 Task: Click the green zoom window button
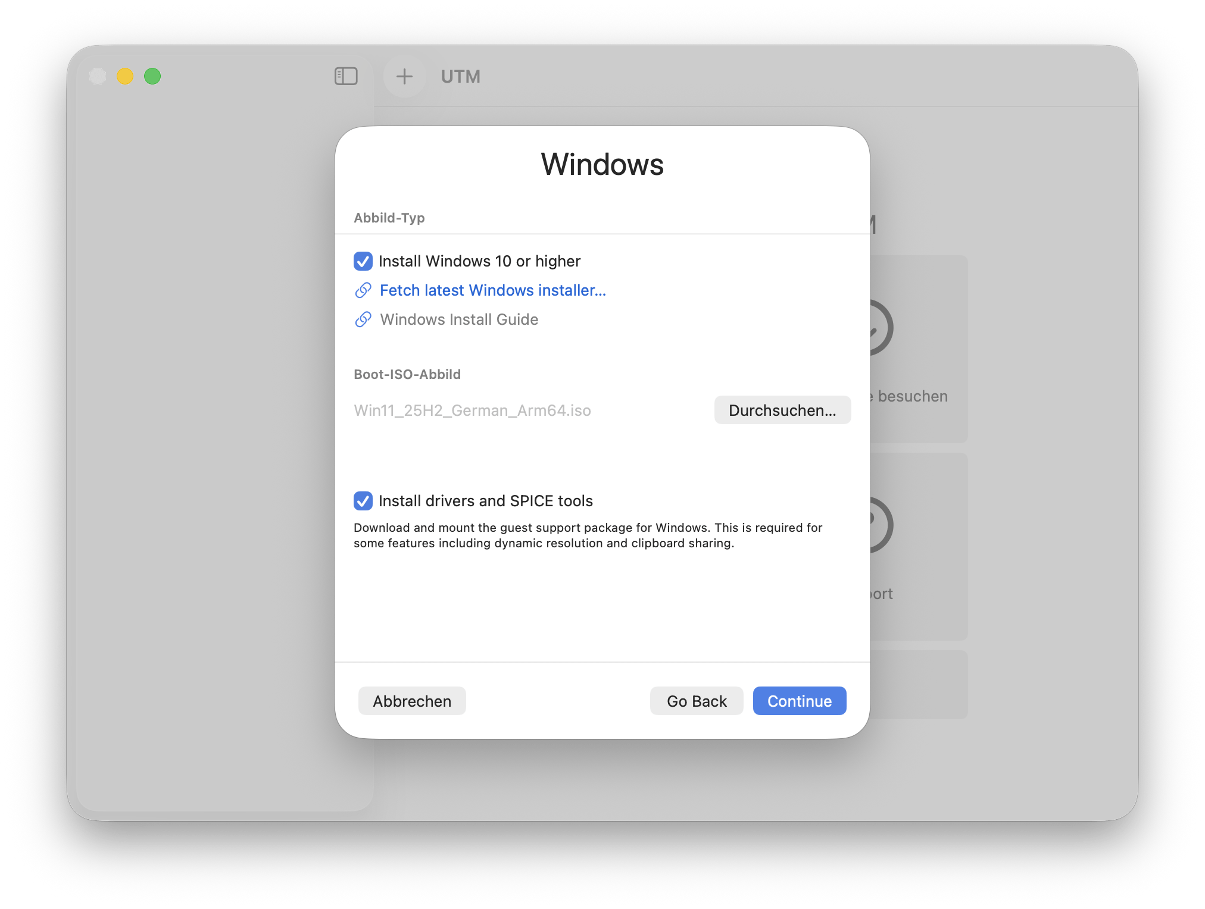[152, 76]
